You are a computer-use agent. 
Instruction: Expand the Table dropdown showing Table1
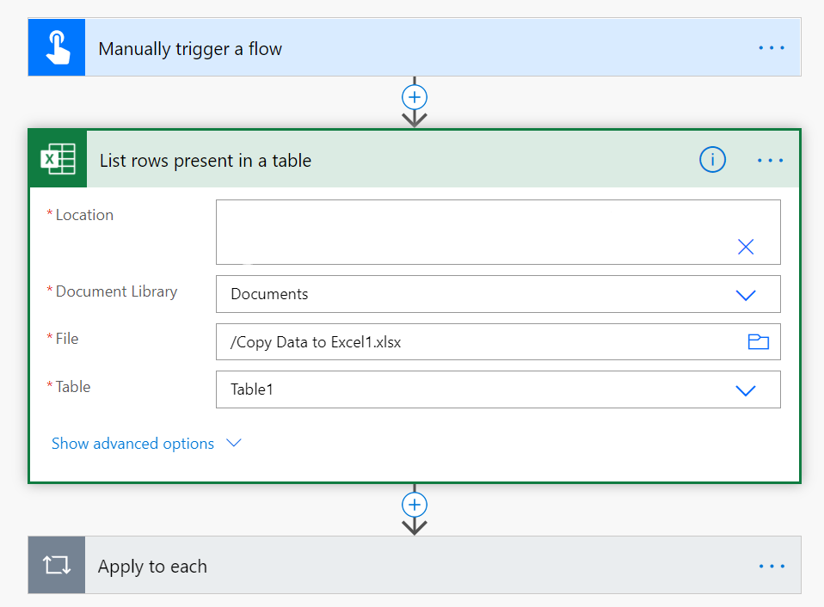point(745,390)
